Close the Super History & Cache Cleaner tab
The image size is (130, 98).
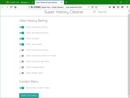point(62,2)
